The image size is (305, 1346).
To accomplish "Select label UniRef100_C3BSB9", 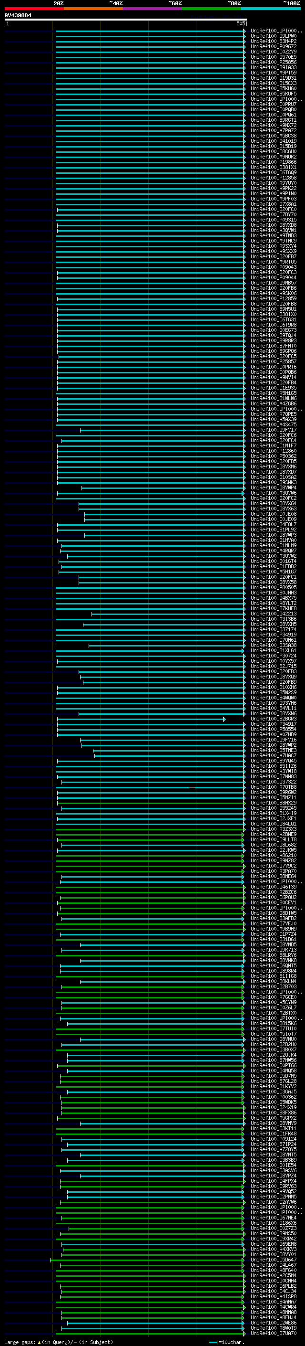I will (274, 1161).
